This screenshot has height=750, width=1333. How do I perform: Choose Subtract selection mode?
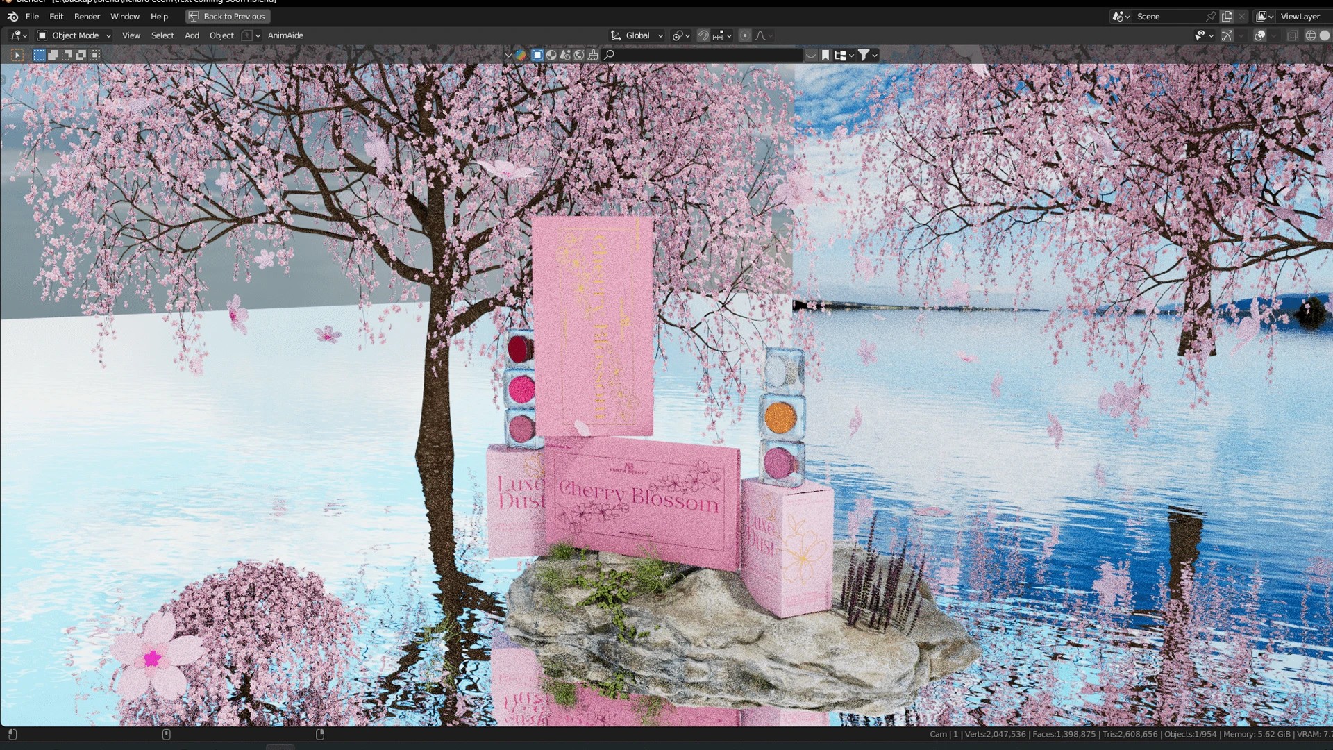67,55
